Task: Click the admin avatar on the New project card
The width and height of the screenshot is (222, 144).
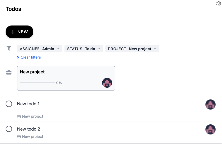Action: point(107,83)
